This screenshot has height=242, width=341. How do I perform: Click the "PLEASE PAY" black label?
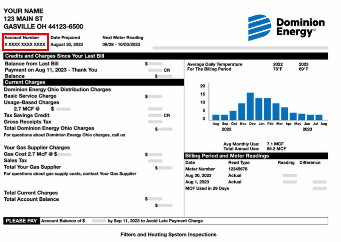point(22,221)
